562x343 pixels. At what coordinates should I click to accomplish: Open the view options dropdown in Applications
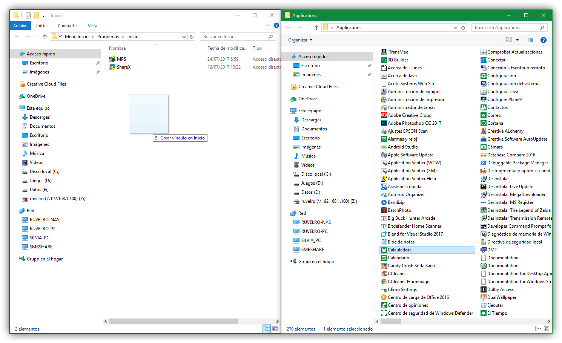click(x=517, y=40)
